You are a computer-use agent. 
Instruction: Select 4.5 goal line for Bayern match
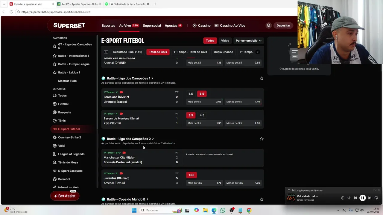click(x=202, y=115)
